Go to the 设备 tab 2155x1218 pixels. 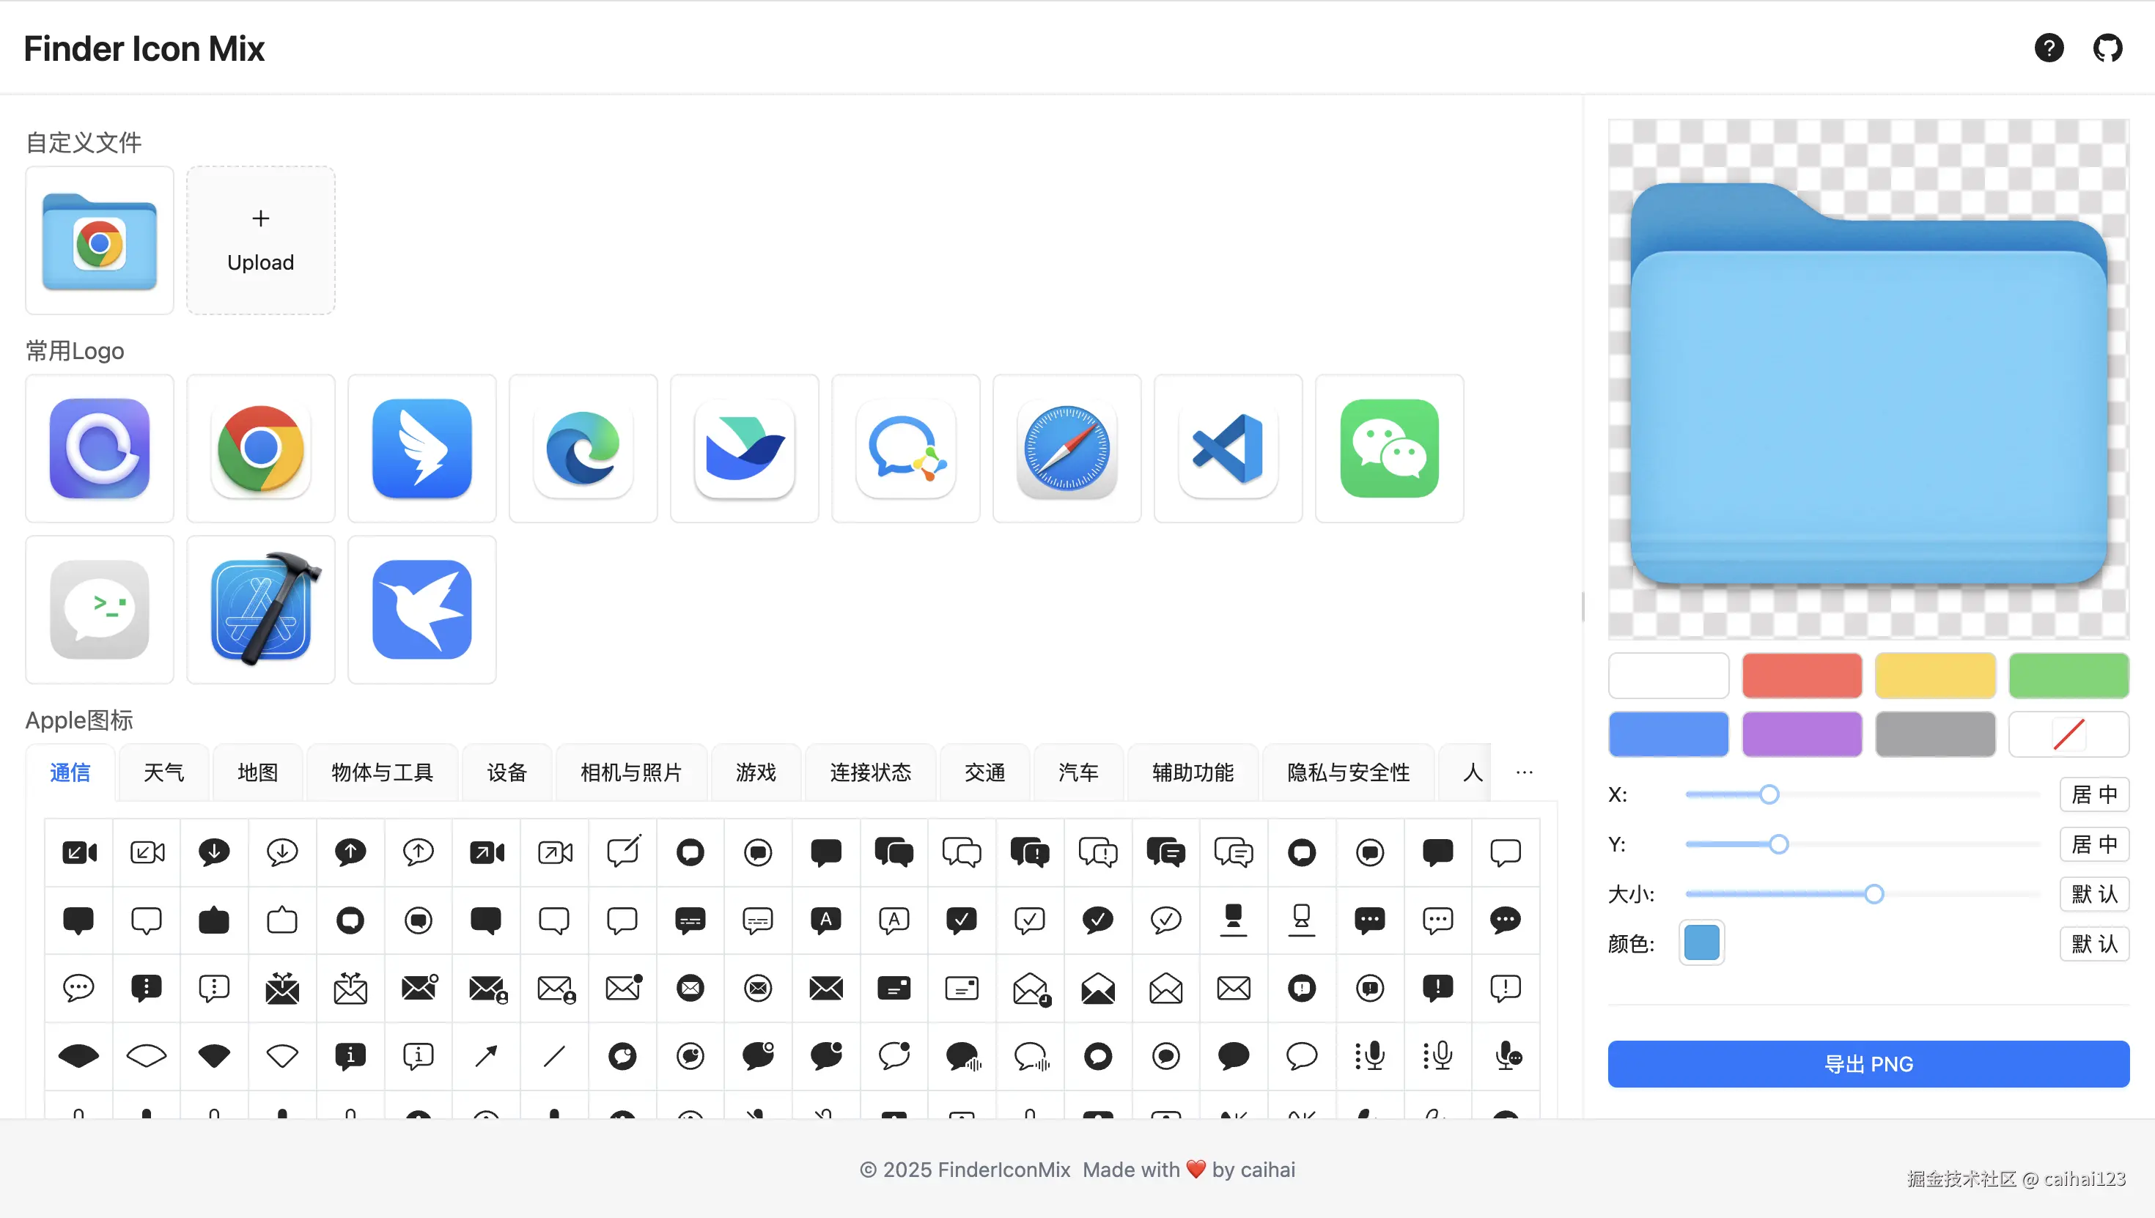pos(507,772)
